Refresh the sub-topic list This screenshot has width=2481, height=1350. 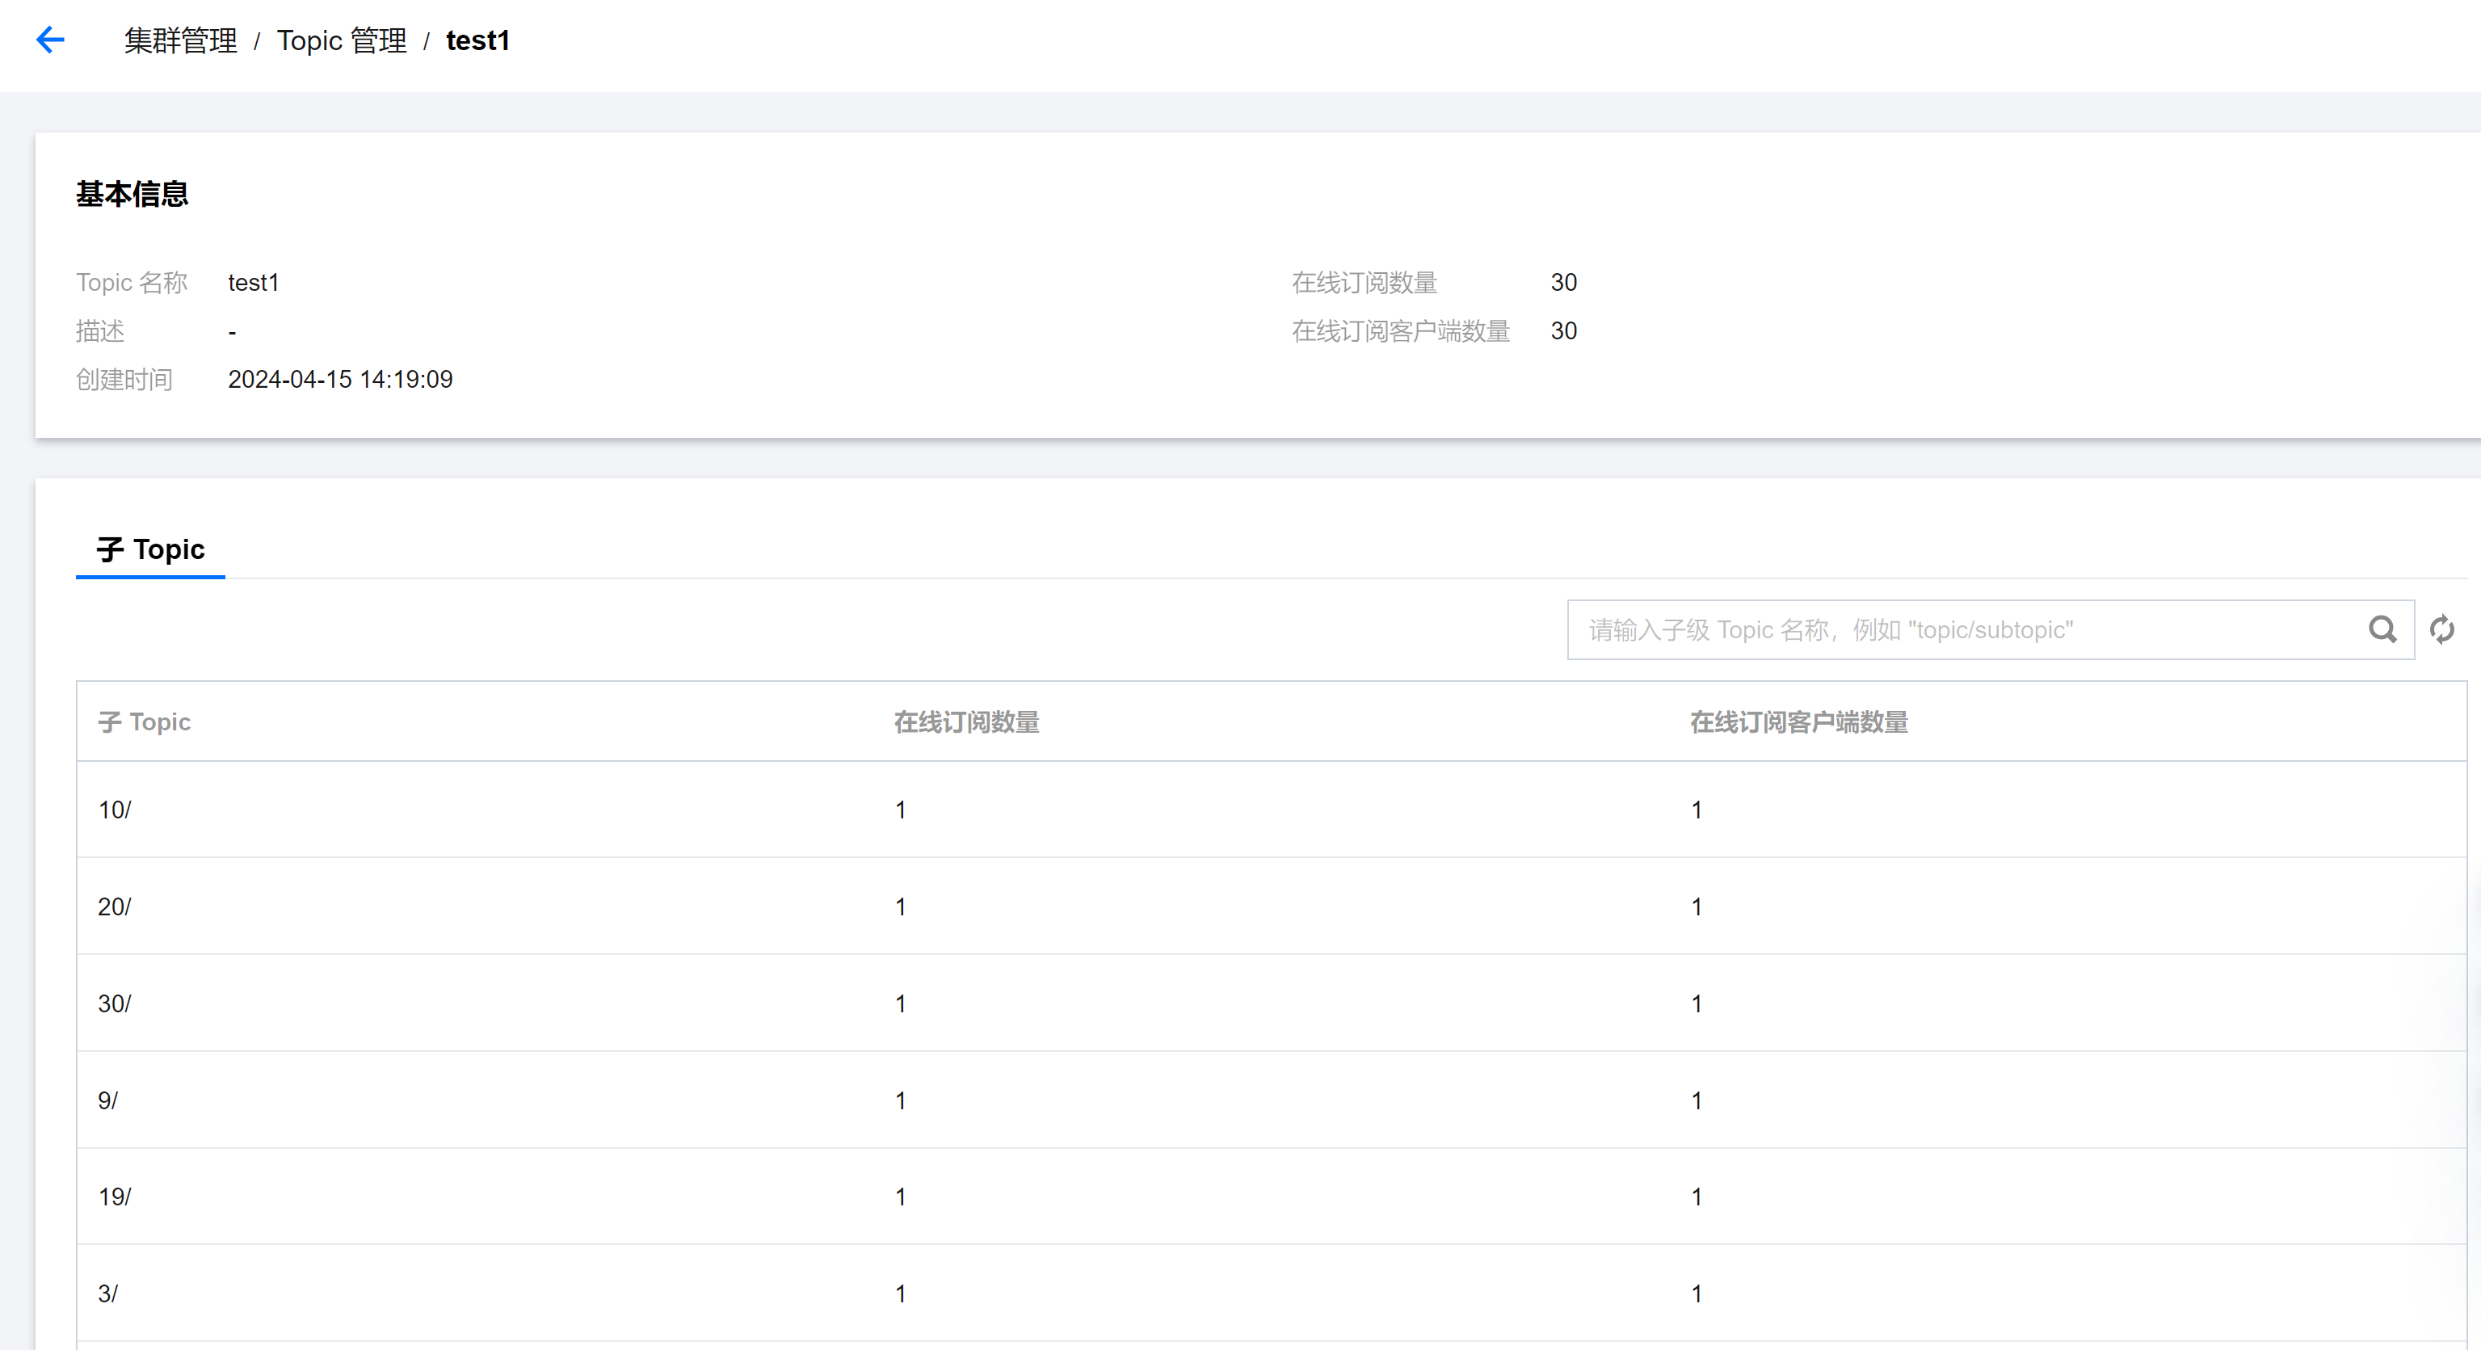pos(2441,629)
